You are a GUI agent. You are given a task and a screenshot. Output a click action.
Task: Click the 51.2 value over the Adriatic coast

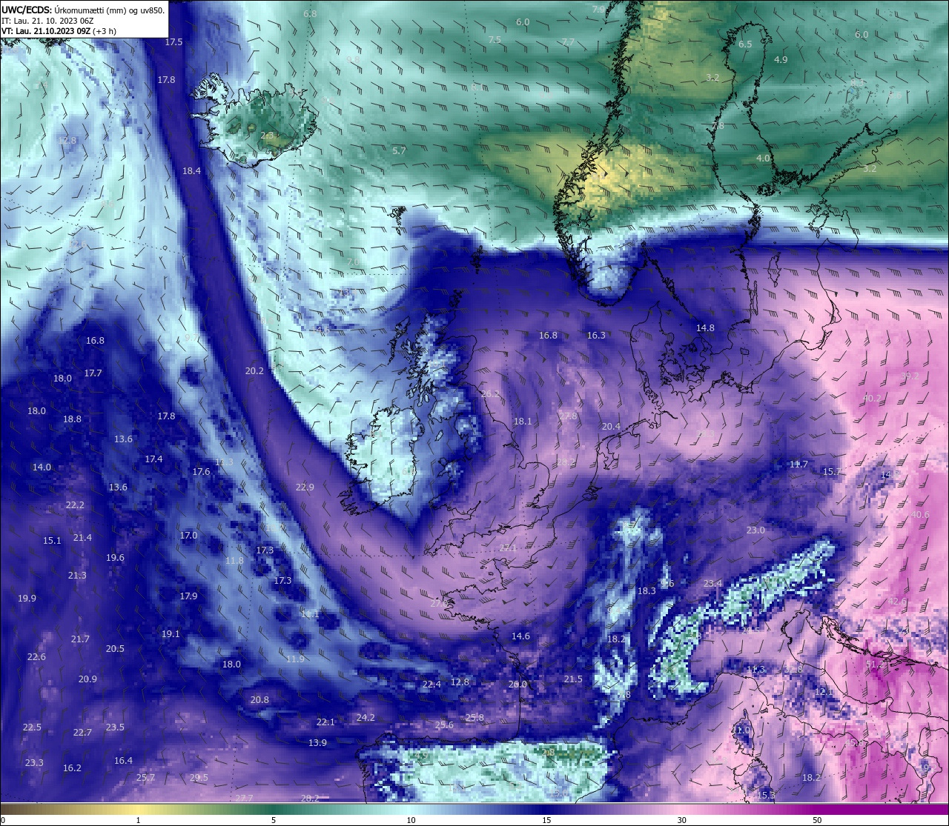875,665
